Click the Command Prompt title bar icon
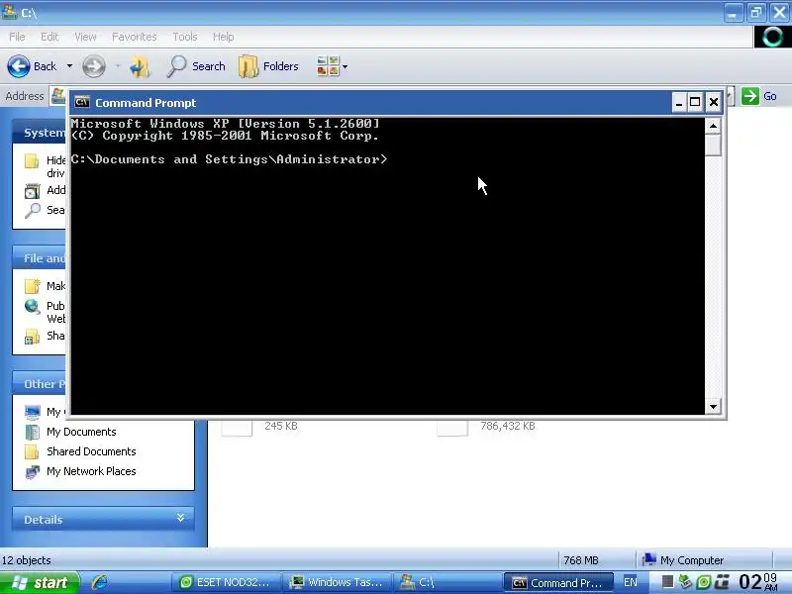The image size is (792, 594). pyautogui.click(x=82, y=103)
